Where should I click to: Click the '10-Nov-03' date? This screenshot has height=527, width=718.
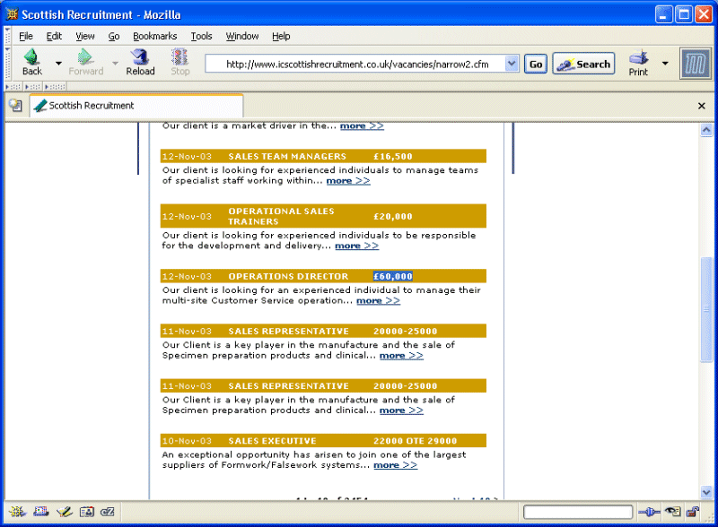(x=187, y=441)
